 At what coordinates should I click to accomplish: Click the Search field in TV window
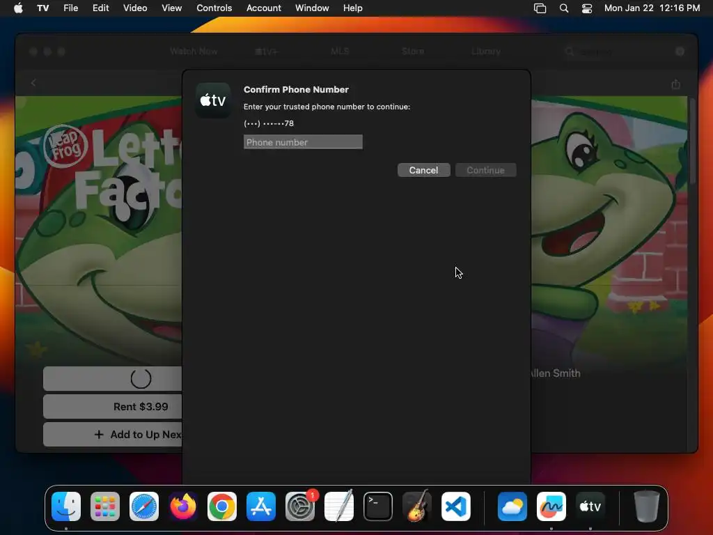pyautogui.click(x=615, y=52)
